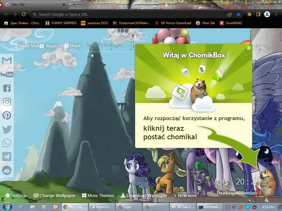282x211 pixels.
Task: Open the Extensions puzzle icon
Action: pyautogui.click(x=249, y=14)
